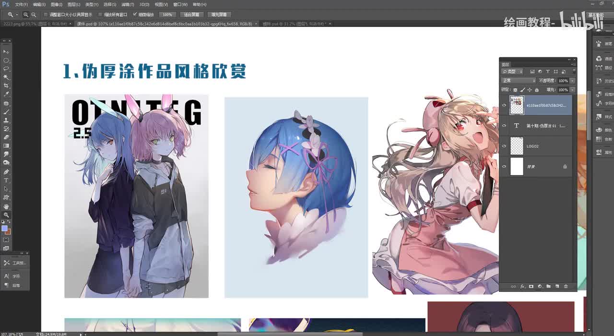Viewport: 614px width, 336px height.
Task: Toggle layer filter on/off switch
Action: coord(574,72)
